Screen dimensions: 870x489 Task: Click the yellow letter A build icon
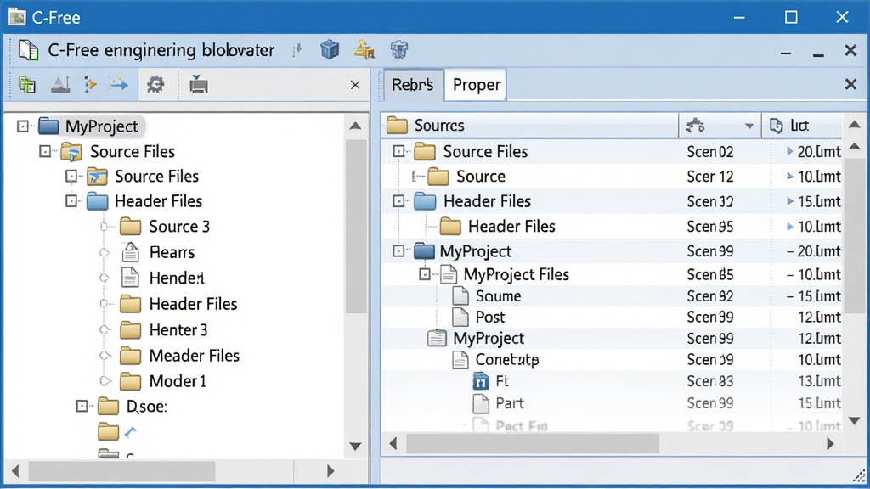(x=364, y=50)
